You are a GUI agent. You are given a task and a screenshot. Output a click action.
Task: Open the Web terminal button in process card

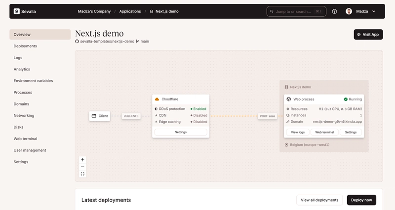click(x=324, y=132)
